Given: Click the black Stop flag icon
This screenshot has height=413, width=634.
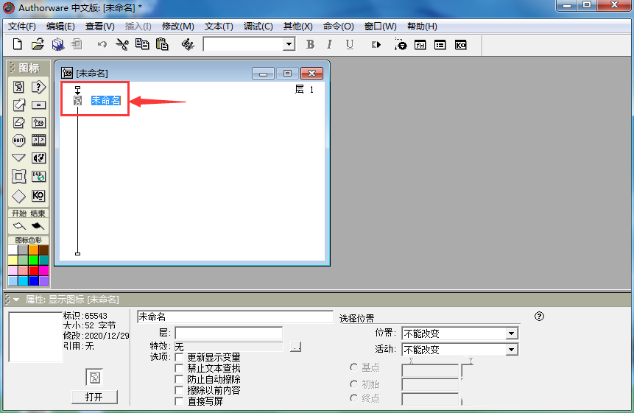Looking at the screenshot, I should [x=38, y=226].
